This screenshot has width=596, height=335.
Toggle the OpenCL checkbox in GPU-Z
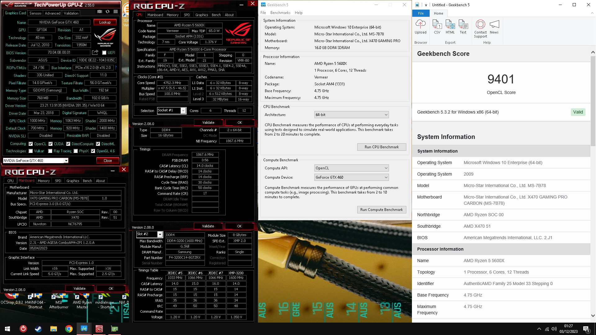pyautogui.click(x=30, y=144)
